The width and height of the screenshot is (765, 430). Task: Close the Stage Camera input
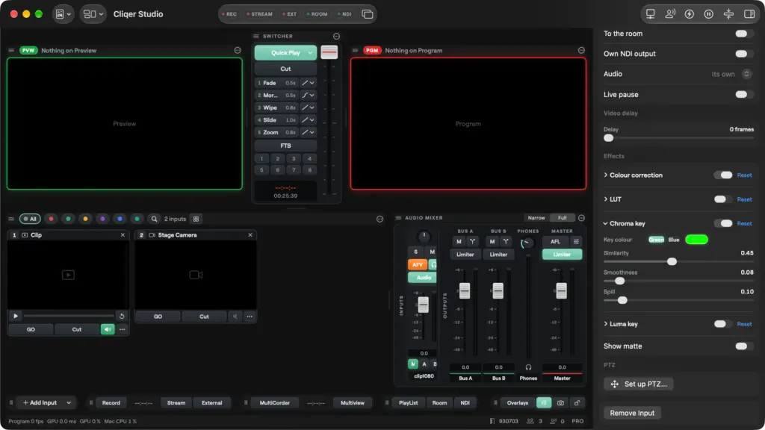(250, 235)
